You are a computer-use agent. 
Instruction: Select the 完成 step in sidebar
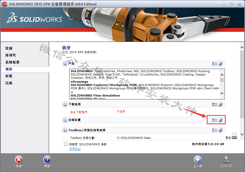[9, 83]
